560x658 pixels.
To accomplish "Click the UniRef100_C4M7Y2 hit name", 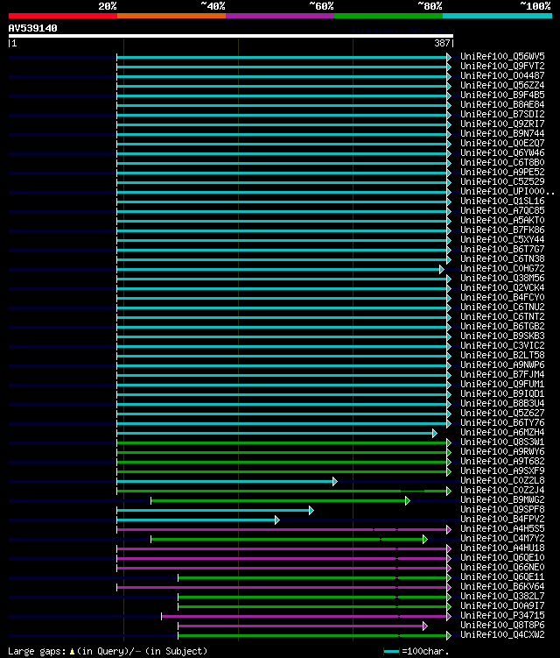I will (502, 539).
